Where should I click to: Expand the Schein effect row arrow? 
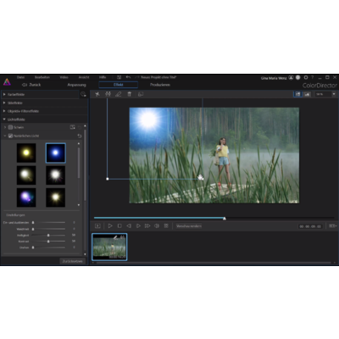(x=5, y=127)
